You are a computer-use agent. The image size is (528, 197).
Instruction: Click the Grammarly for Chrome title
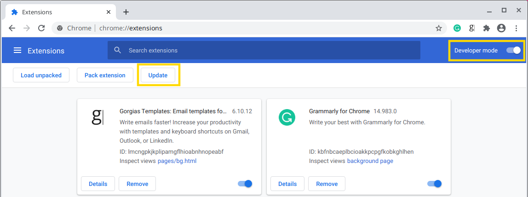click(x=339, y=111)
